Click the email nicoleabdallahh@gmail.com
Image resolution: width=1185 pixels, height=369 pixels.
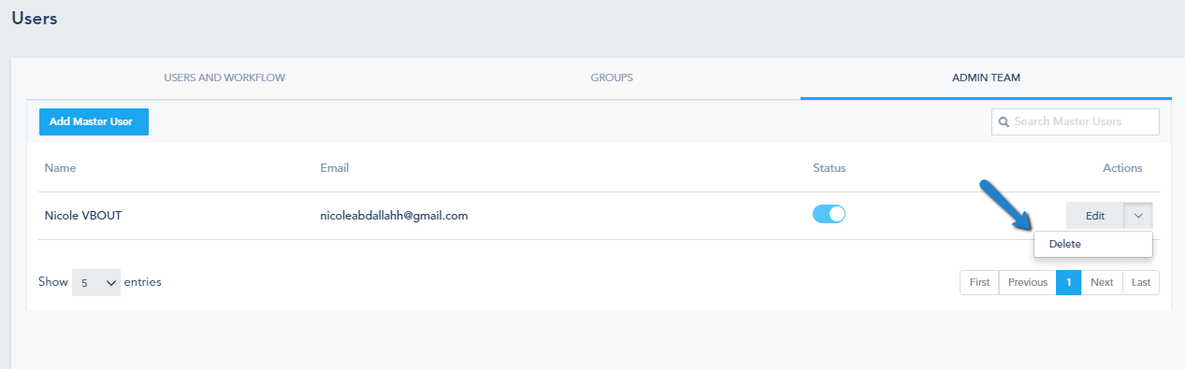point(394,216)
